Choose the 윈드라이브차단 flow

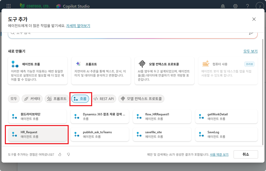[38, 116]
